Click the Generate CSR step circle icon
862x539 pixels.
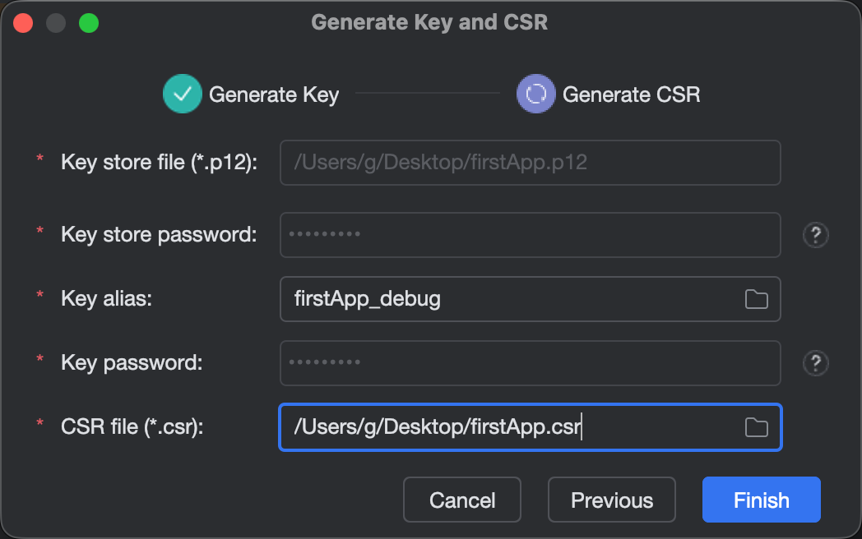point(536,94)
